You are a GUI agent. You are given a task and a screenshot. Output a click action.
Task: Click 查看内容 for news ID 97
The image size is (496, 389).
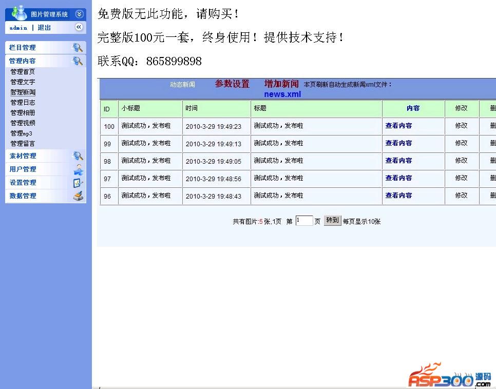(x=398, y=178)
